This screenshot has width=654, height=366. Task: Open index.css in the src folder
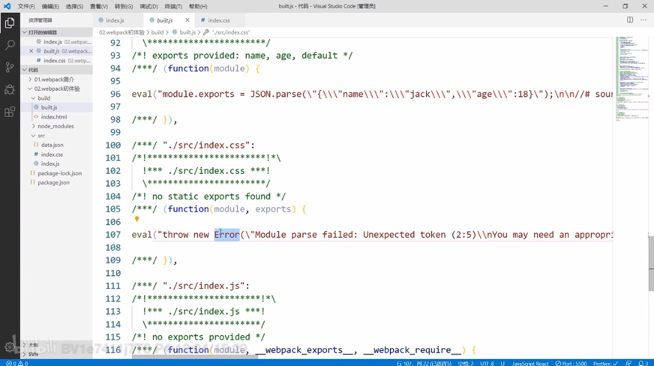coord(56,155)
